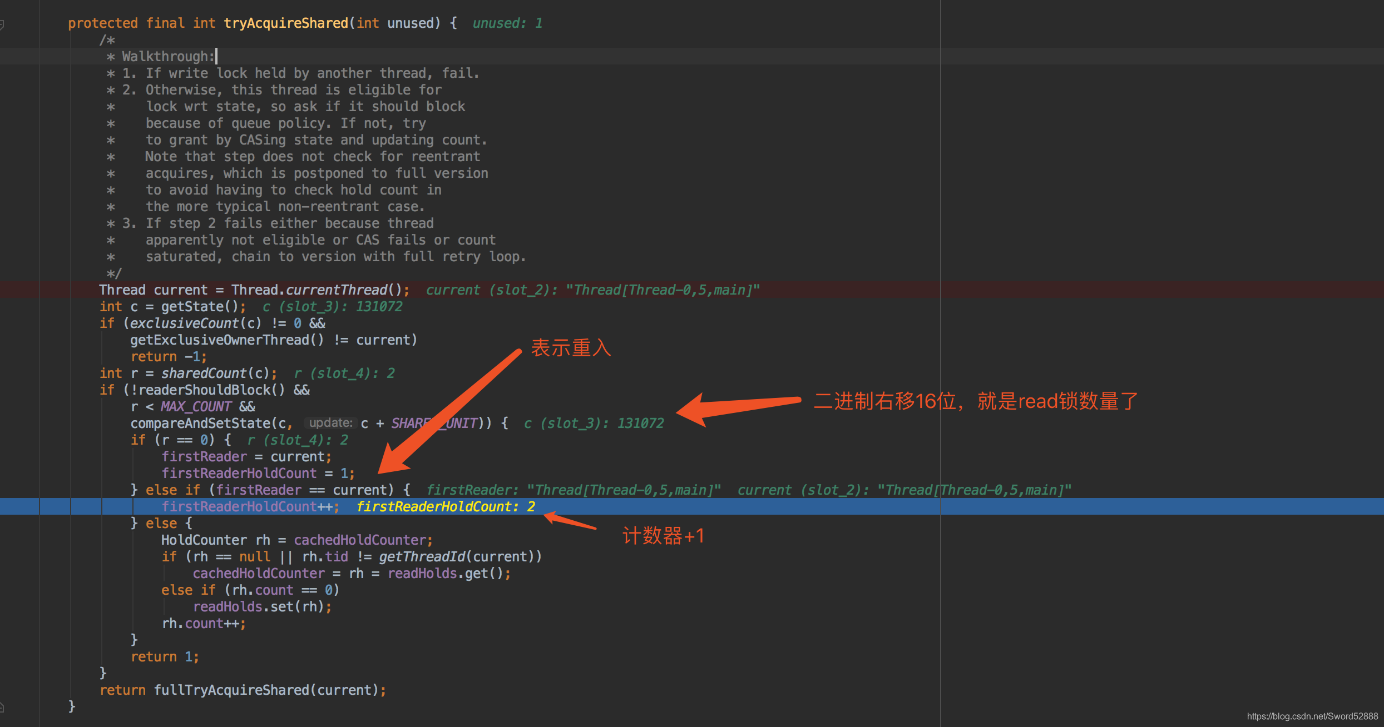Click the 'firstReader:' debug hint value
The width and height of the screenshot is (1384, 727).
click(574, 490)
